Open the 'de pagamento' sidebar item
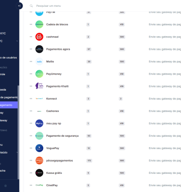Image resolution: width=181 pixels, height=192 pixels. coord(9,97)
